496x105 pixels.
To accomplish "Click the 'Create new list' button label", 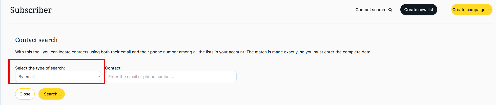I will pyautogui.click(x=419, y=10).
